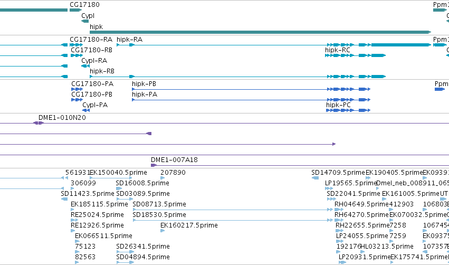This screenshot has height=265, width=449.
Task: Click the SD18530.5prime EST label
Action: (159, 214)
